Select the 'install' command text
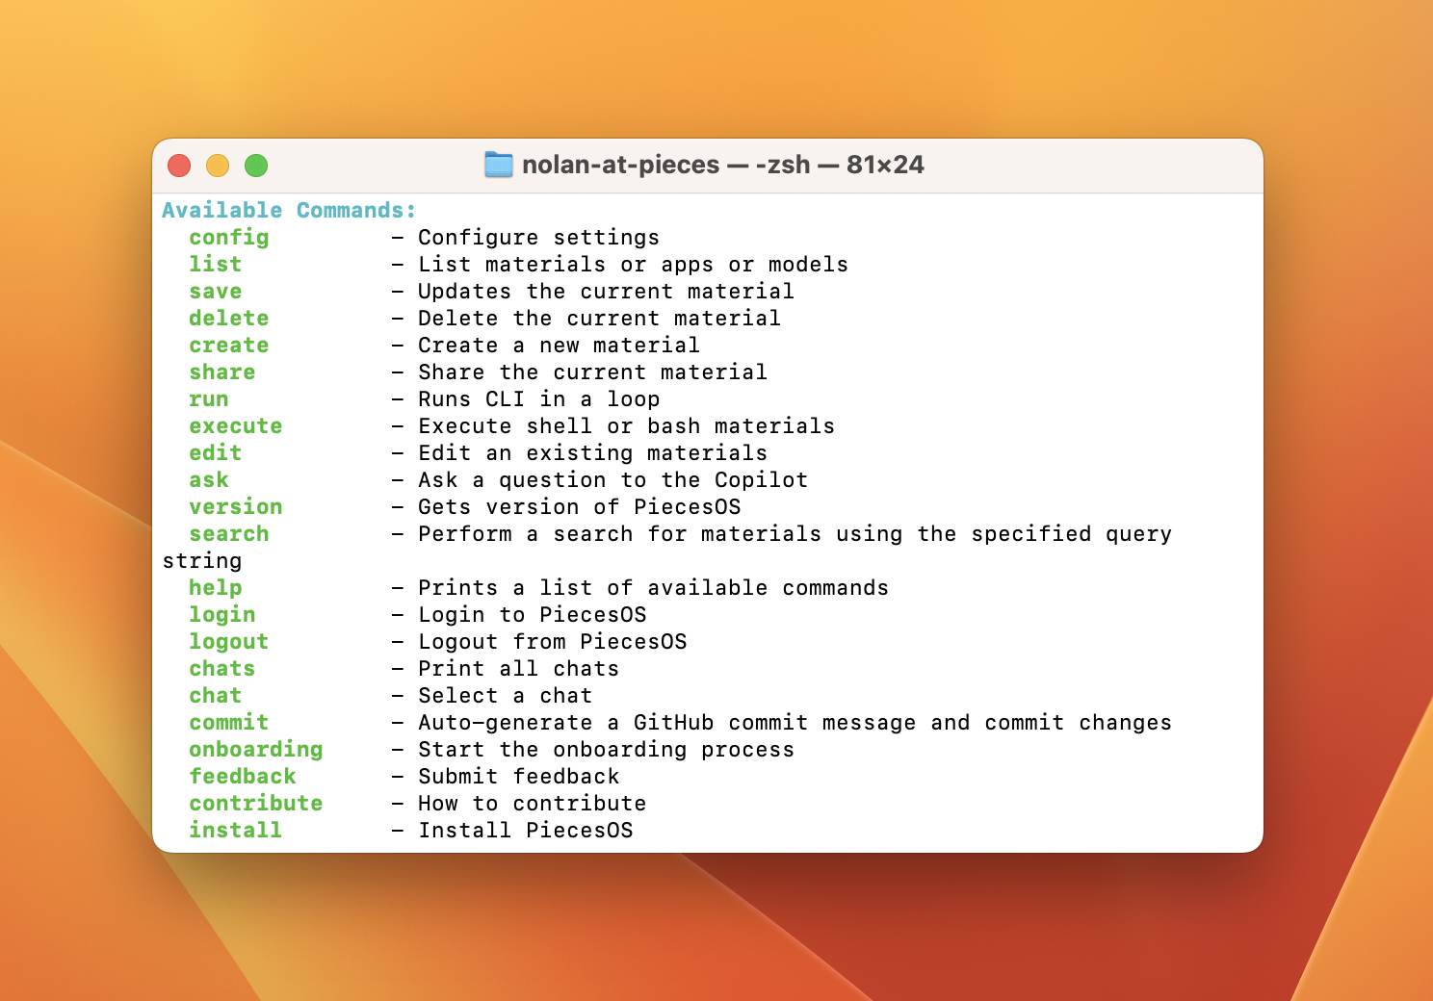 [236, 830]
